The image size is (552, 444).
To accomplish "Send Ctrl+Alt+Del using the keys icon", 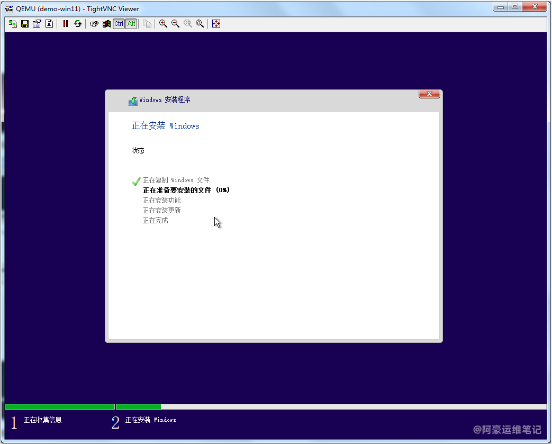I will 94,24.
